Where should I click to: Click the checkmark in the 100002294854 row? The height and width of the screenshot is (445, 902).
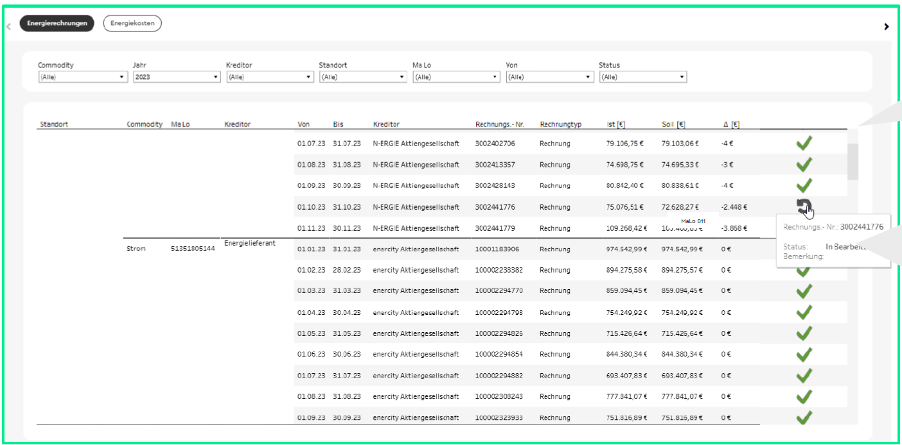[803, 355]
